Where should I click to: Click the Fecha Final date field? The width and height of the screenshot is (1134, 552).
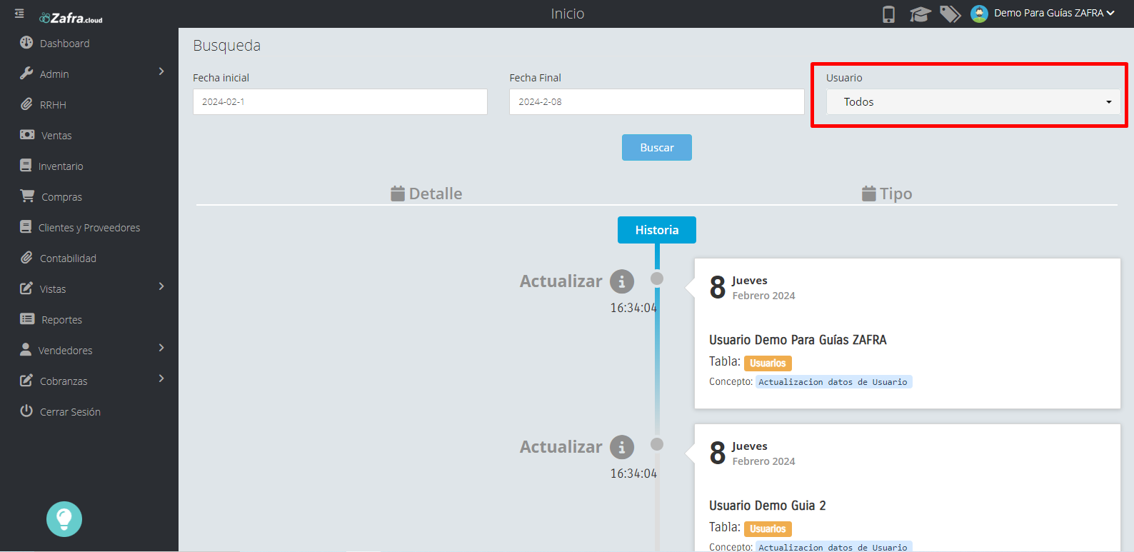(656, 102)
